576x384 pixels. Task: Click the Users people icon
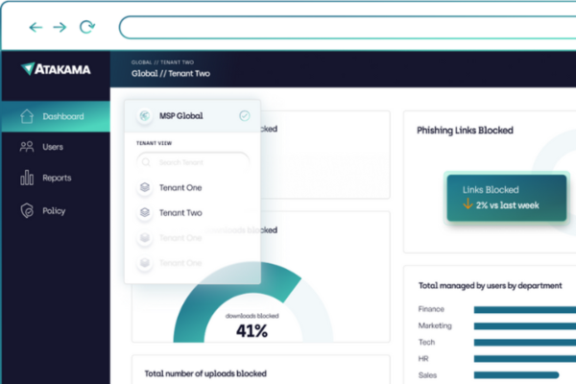(x=27, y=147)
